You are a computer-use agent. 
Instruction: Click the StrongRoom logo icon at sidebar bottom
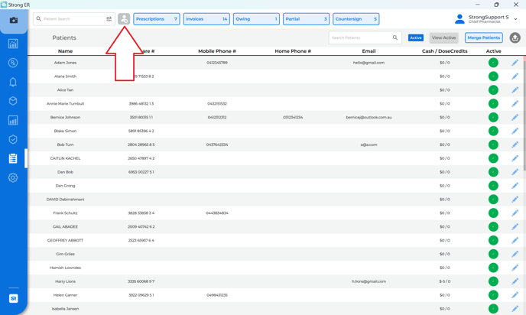(14, 298)
